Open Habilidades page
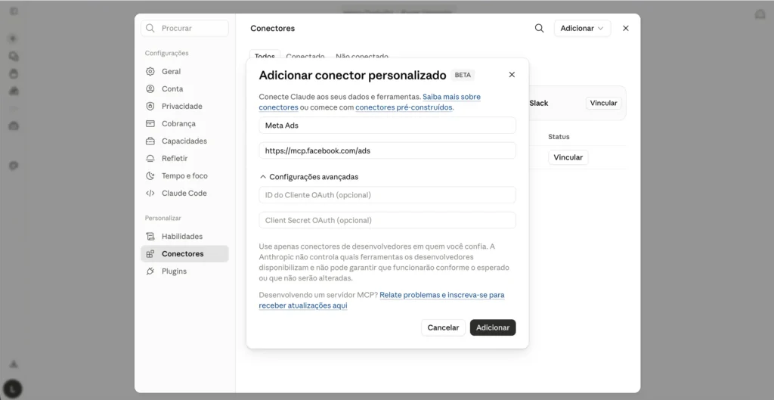The image size is (774, 400). (x=184, y=237)
